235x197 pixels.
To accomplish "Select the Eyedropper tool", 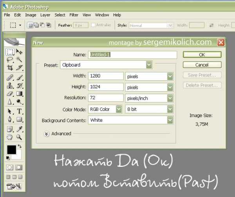I will click(19, 129).
